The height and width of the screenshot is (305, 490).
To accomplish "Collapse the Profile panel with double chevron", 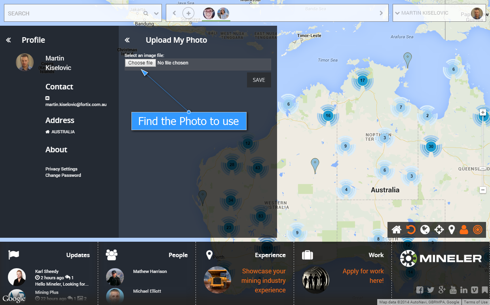I will [x=8, y=40].
